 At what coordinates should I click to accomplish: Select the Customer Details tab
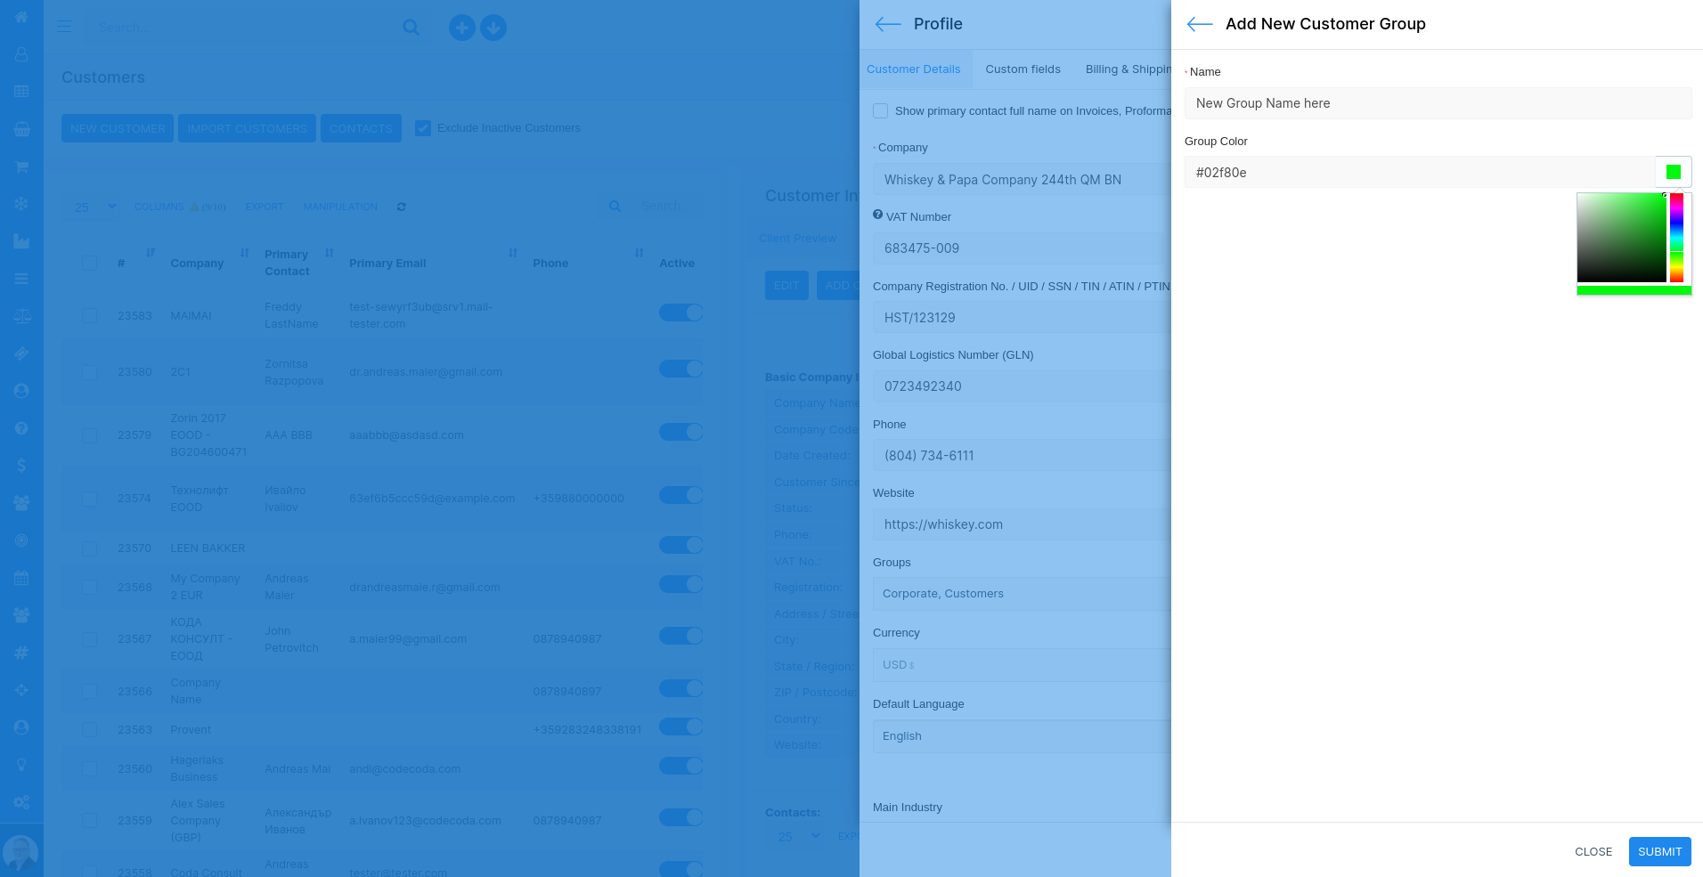click(913, 69)
